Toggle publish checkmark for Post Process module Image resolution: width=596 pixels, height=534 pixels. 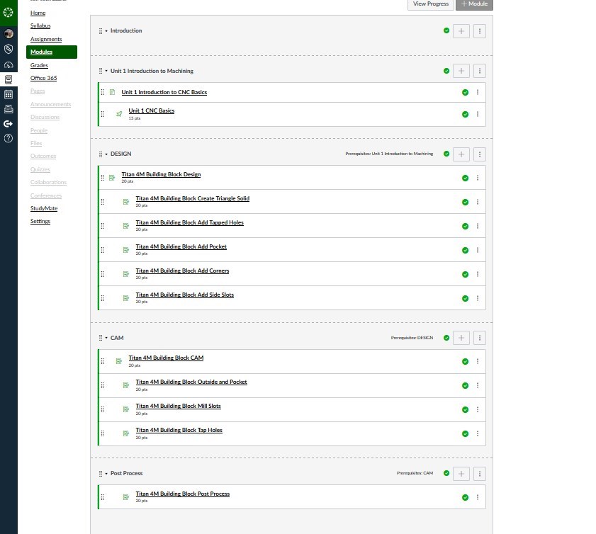point(446,473)
